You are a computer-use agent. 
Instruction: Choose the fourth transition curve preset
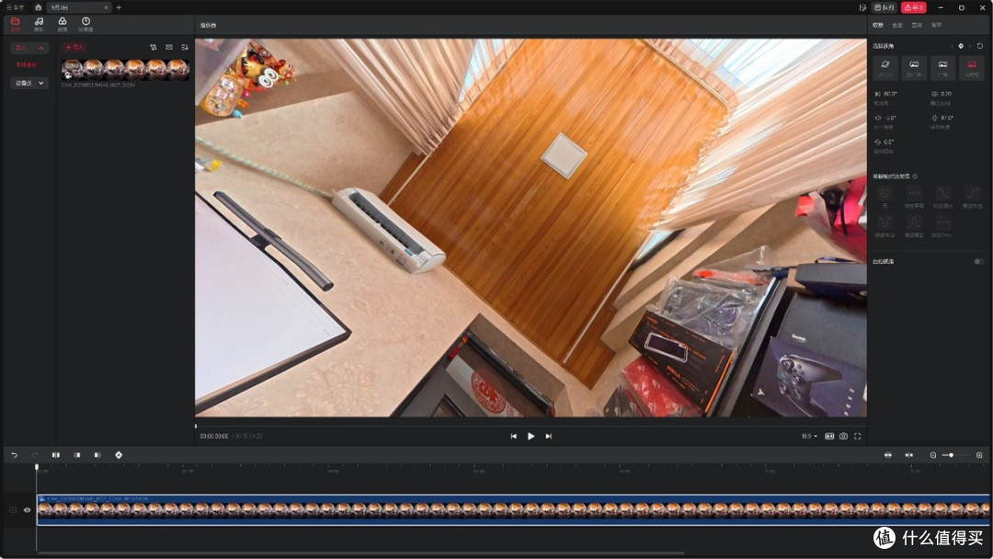pos(972,194)
